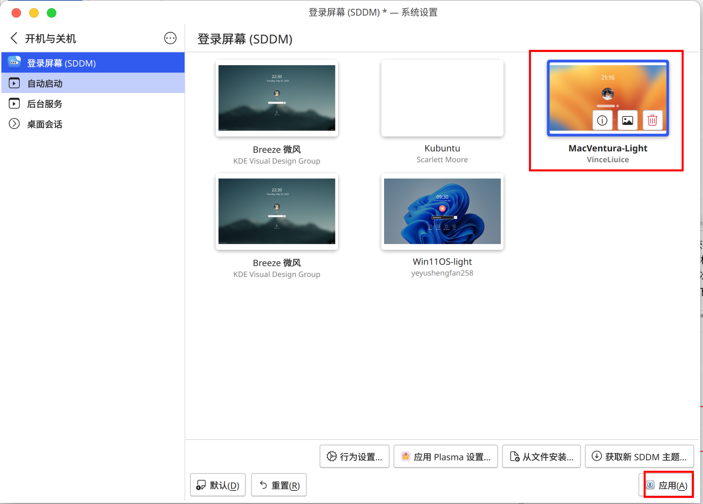
Task: Click 从文件安装... button
Action: tap(541, 456)
